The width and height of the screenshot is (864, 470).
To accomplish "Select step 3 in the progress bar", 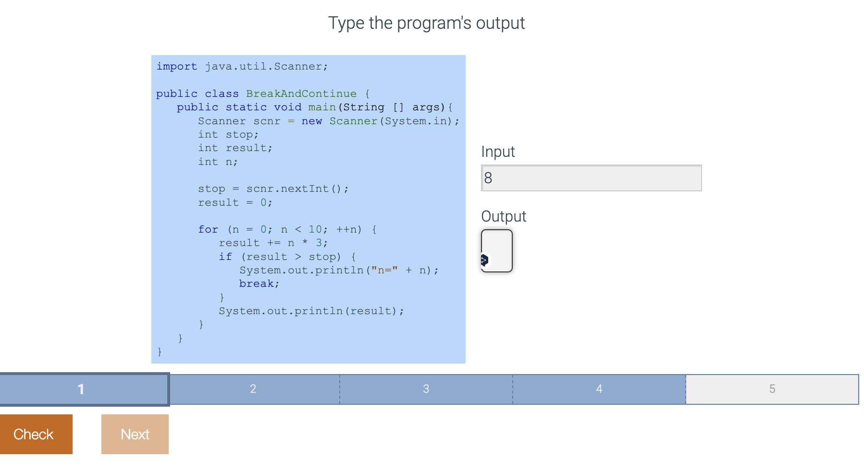I will click(x=426, y=389).
